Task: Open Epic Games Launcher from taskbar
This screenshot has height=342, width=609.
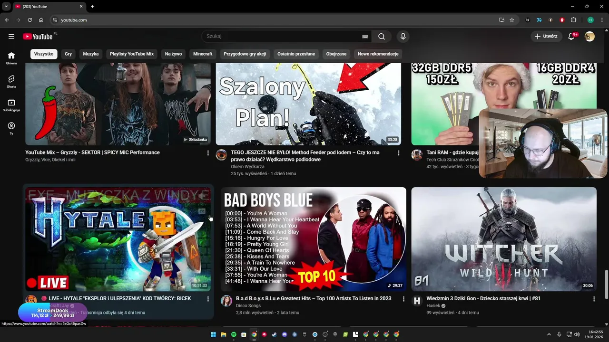Action: 304,334
